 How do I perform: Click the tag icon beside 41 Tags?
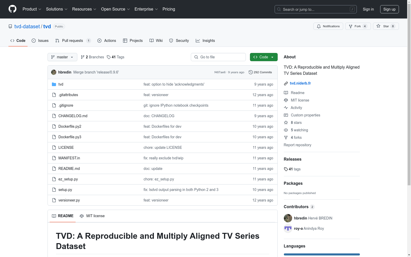point(109,57)
